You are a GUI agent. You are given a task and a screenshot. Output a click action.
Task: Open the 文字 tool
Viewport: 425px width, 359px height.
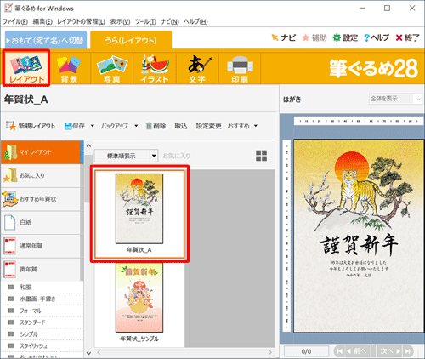tap(197, 69)
